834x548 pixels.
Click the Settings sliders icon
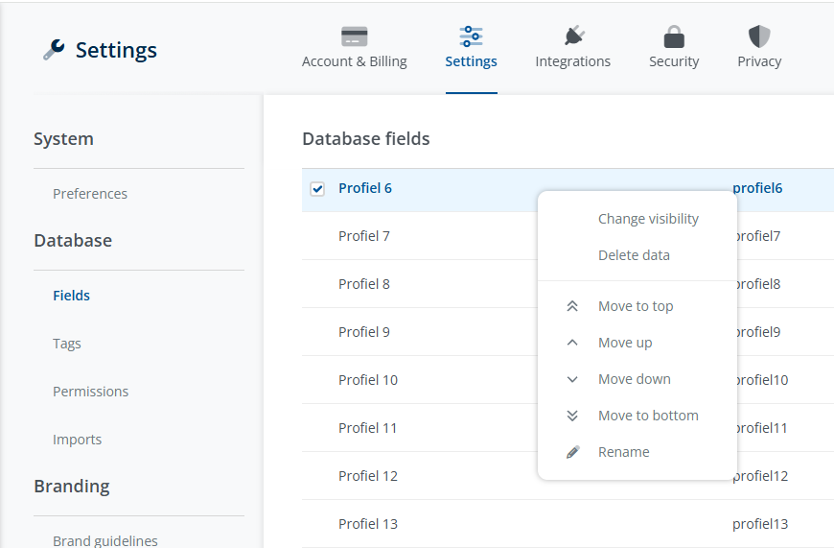[x=471, y=36]
